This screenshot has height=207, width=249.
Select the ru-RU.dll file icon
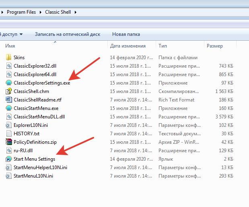tap(9, 150)
